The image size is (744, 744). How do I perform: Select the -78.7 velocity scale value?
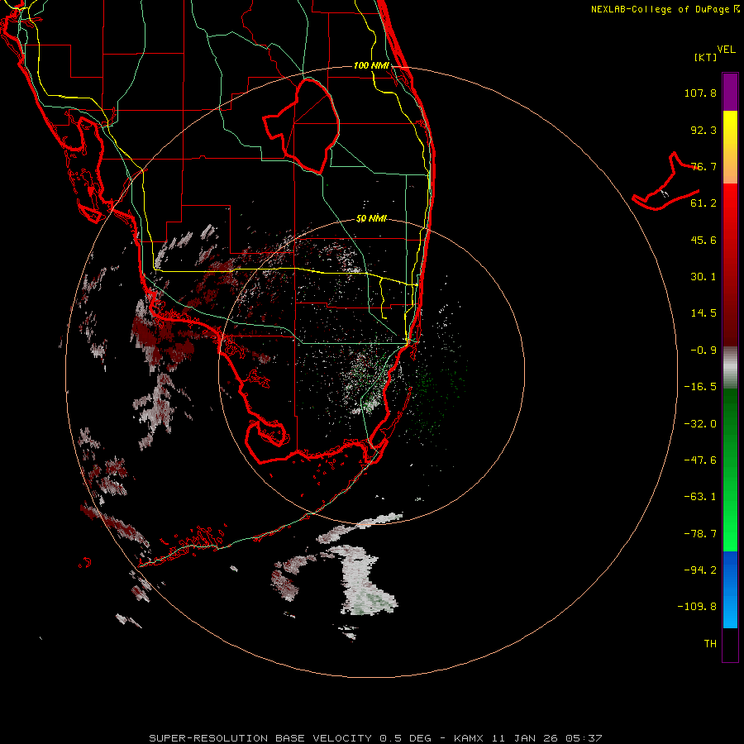tap(700, 534)
